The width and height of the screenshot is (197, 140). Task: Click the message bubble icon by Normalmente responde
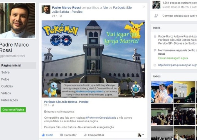[x=155, y=50]
